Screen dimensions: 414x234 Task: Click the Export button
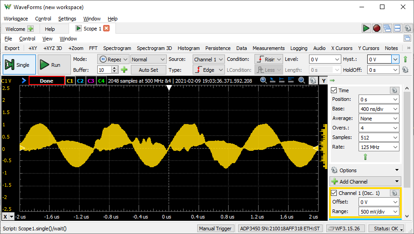coord(12,48)
